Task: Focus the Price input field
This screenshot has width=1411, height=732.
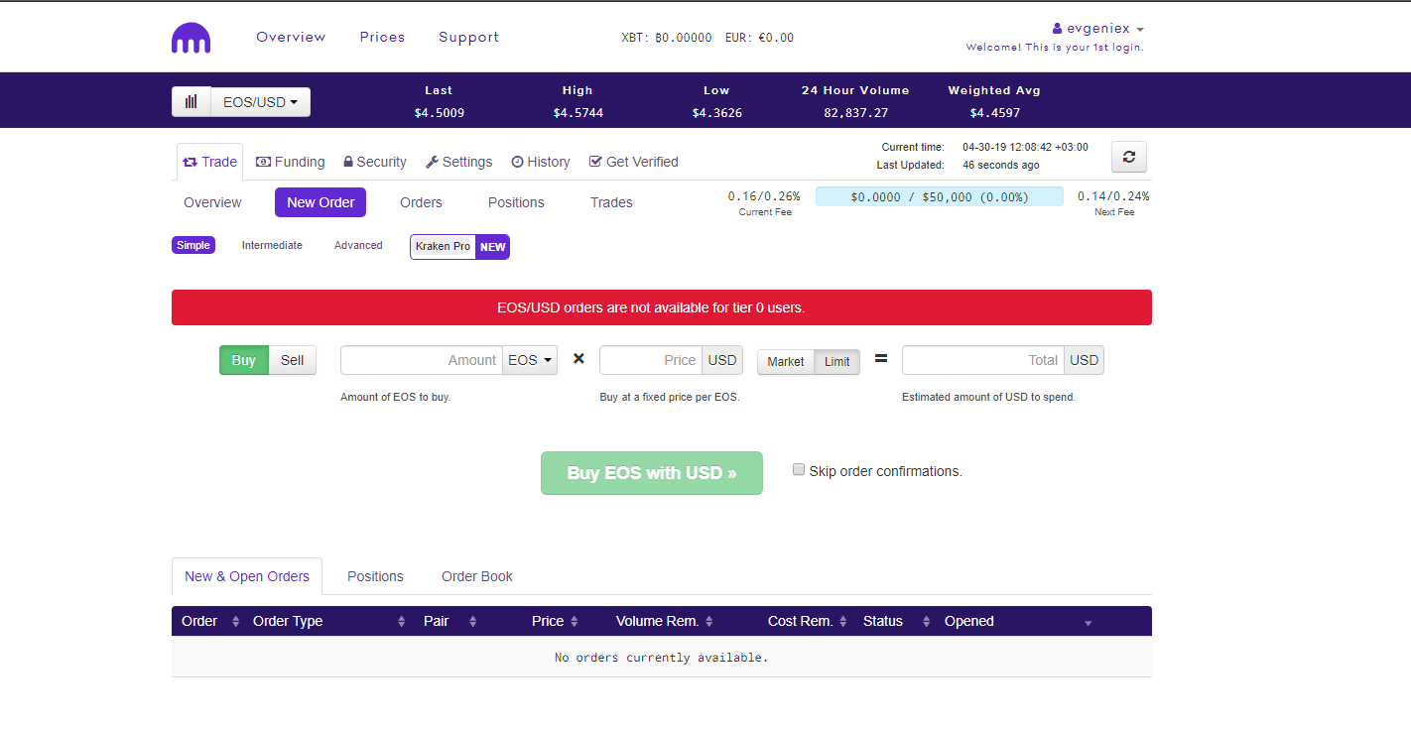Action: [x=651, y=360]
